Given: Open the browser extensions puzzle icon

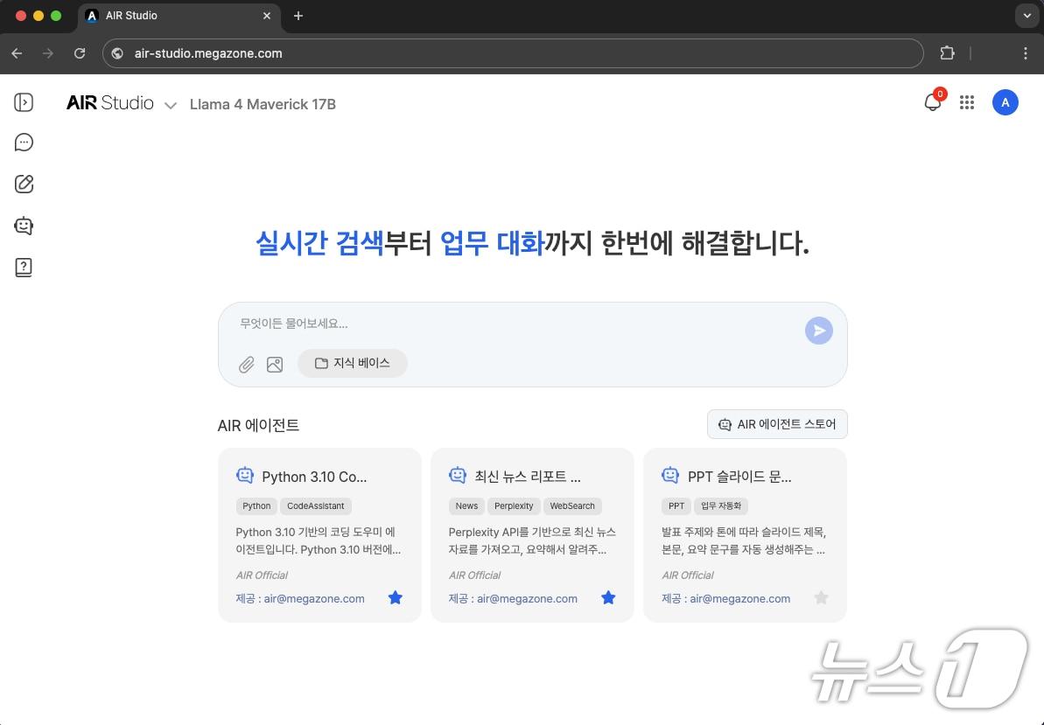Looking at the screenshot, I should click(x=947, y=53).
